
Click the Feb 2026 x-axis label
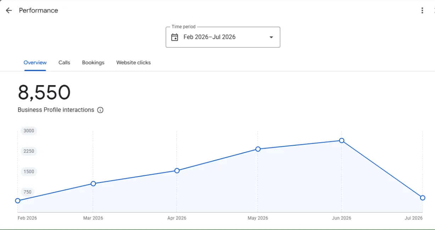(27, 218)
